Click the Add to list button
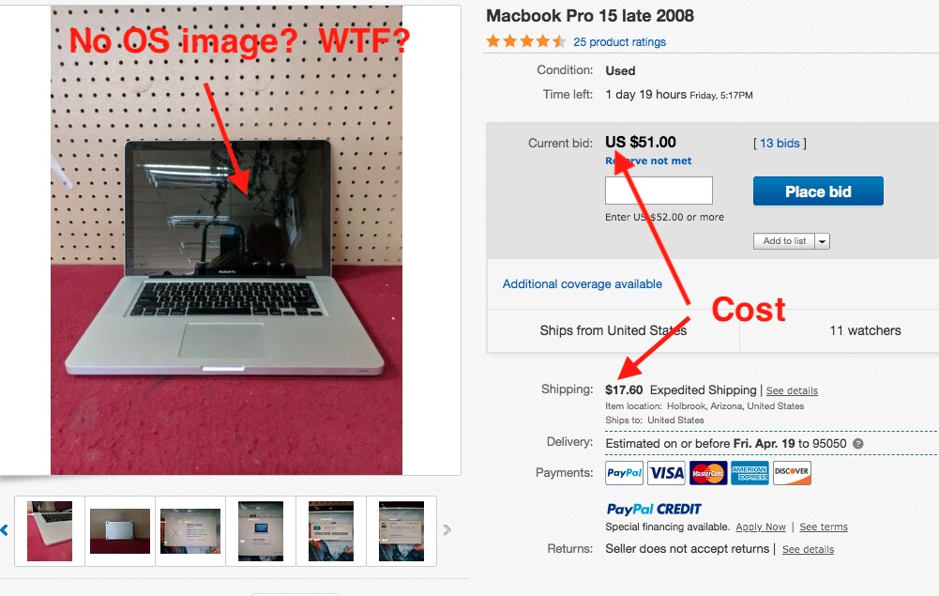 point(784,241)
